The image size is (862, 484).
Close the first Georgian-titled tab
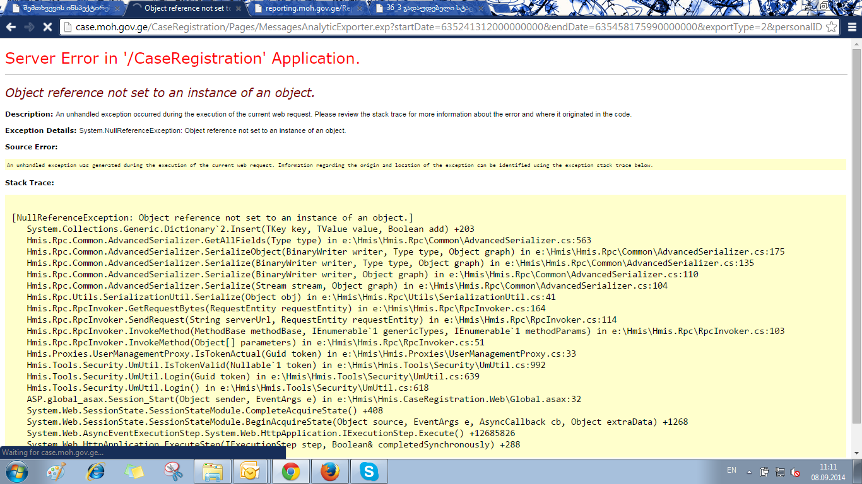tap(116, 8)
